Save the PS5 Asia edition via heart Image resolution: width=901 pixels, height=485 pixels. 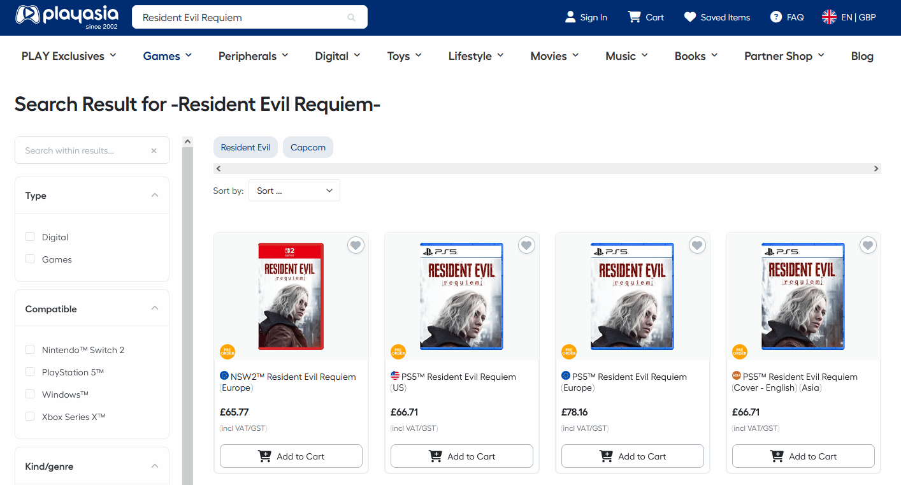click(x=868, y=245)
